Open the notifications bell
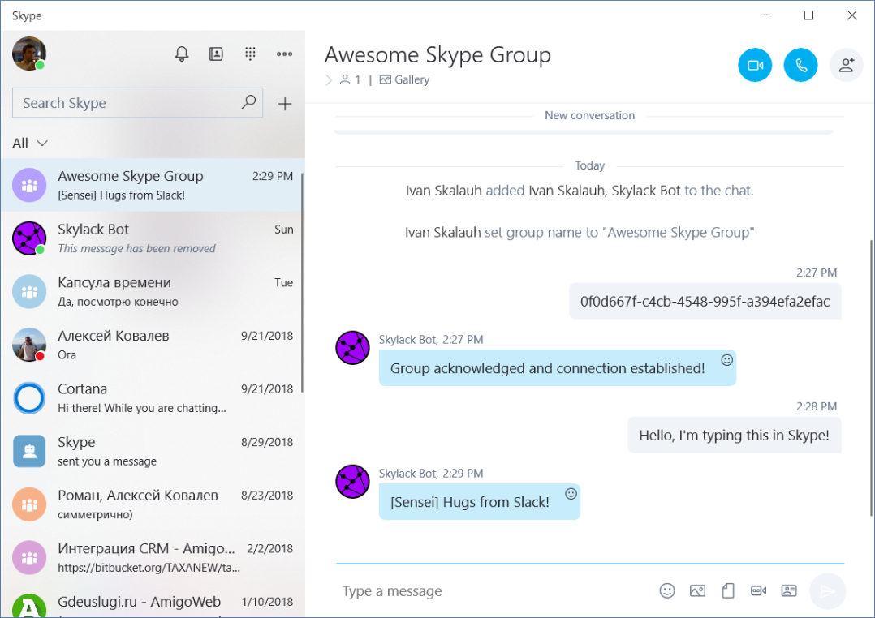Image resolution: width=875 pixels, height=618 pixels. tap(181, 54)
